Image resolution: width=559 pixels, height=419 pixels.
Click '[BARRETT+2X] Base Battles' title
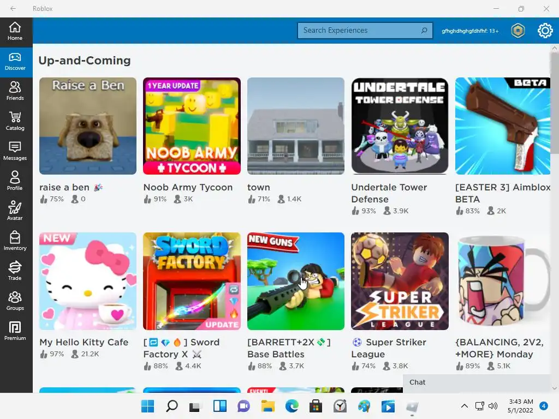(x=289, y=348)
